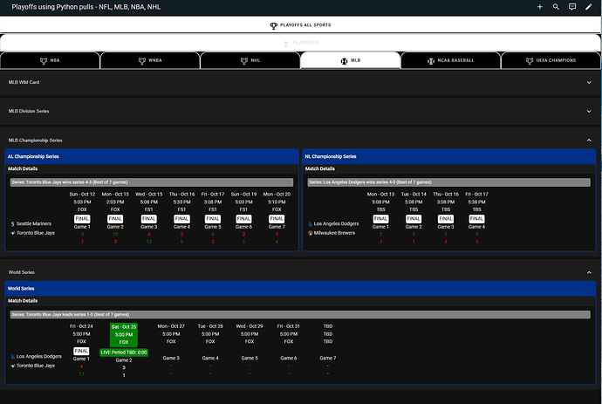
Task: Click the World Series Fri - Oct 31 date
Action: coord(288,326)
